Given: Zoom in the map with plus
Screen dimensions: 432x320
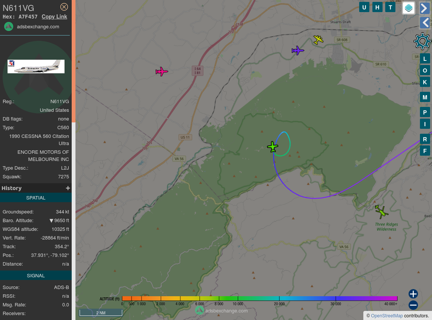Looking at the screenshot, I should point(413,294).
